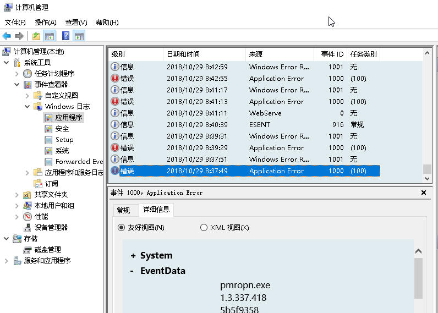Sort by the 日期和时间 column header
Screen dimensions: 438x313
point(204,54)
